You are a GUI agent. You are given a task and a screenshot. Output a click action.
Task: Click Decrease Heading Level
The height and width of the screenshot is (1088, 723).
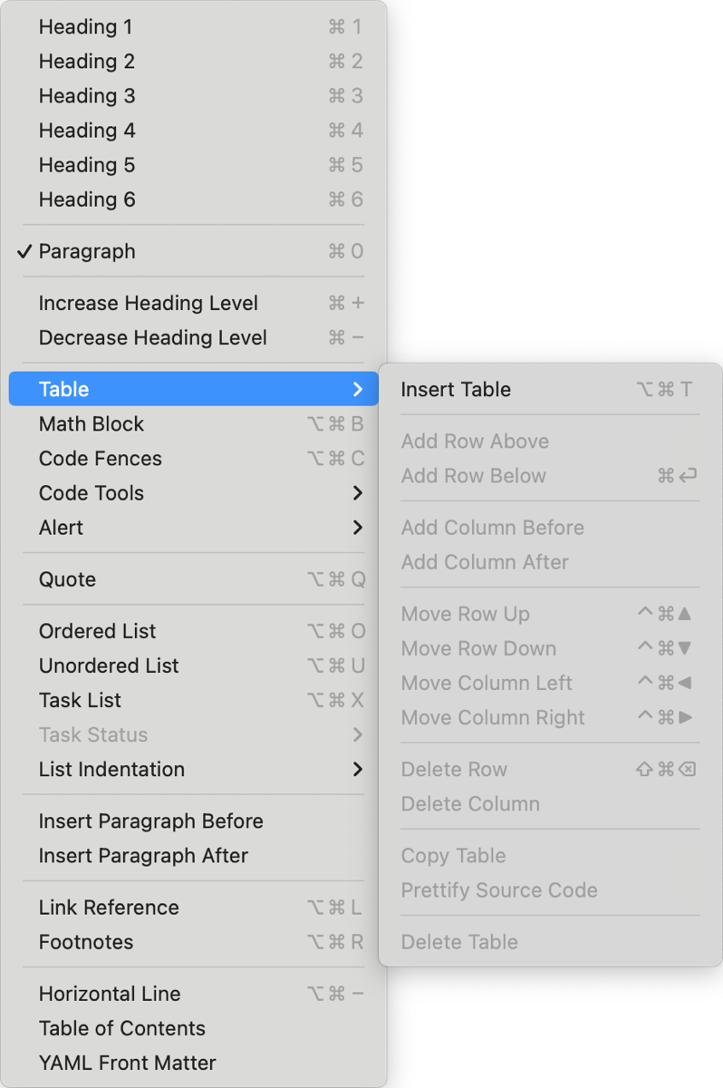coord(153,337)
